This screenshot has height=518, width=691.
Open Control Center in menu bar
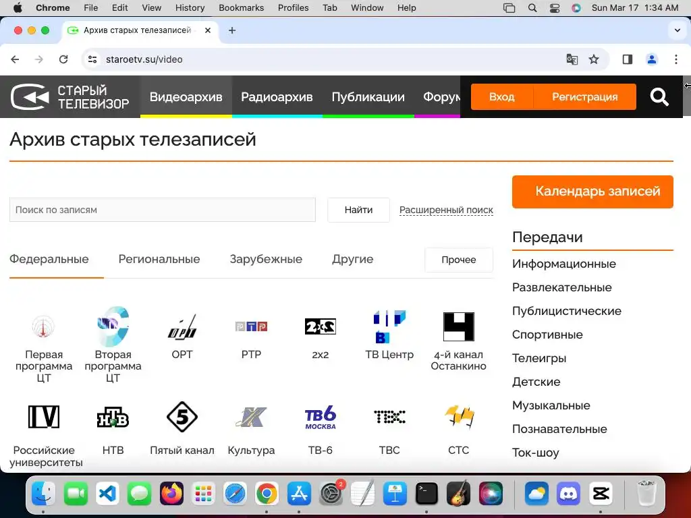555,7
